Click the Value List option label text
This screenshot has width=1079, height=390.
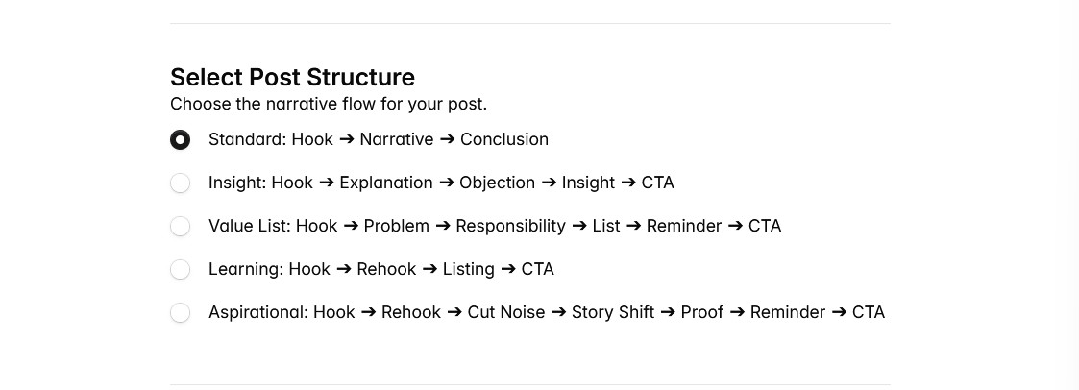(494, 226)
